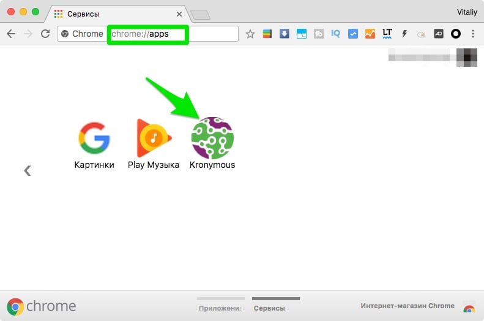Open a new tab next to Сервисы
Screen dimensions: 484x321
tap(200, 14)
